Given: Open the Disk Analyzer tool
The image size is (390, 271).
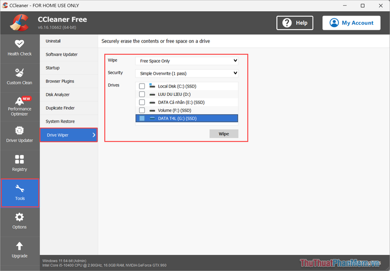Looking at the screenshot, I should [69, 95].
